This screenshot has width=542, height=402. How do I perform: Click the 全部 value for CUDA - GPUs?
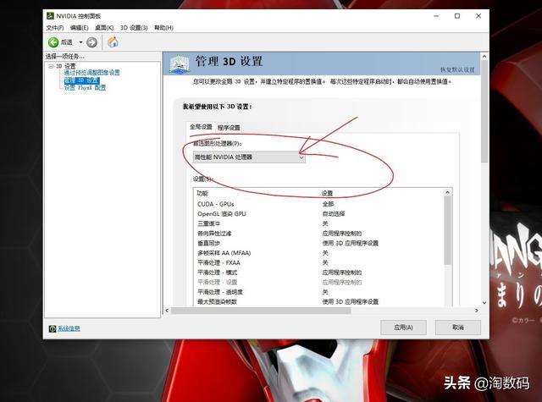pyautogui.click(x=328, y=204)
